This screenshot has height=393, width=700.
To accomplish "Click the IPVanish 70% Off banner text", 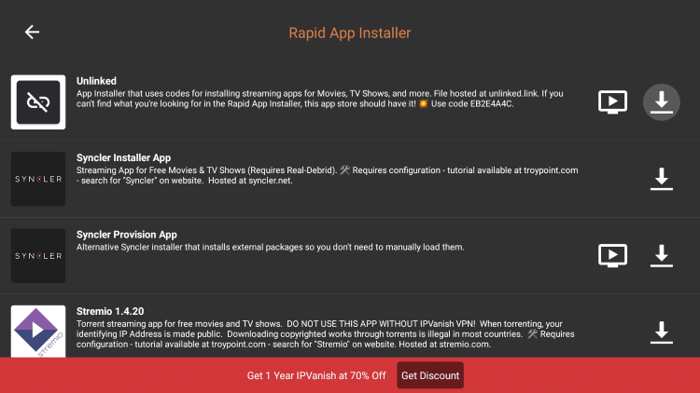I will [x=316, y=375].
